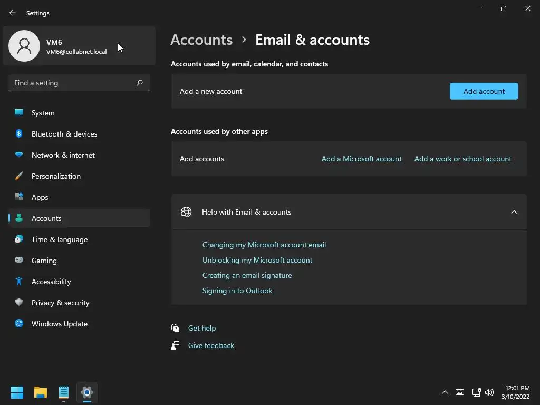The width and height of the screenshot is (540, 405).
Task: Click the Time & language clock icon
Action: [x=19, y=239]
